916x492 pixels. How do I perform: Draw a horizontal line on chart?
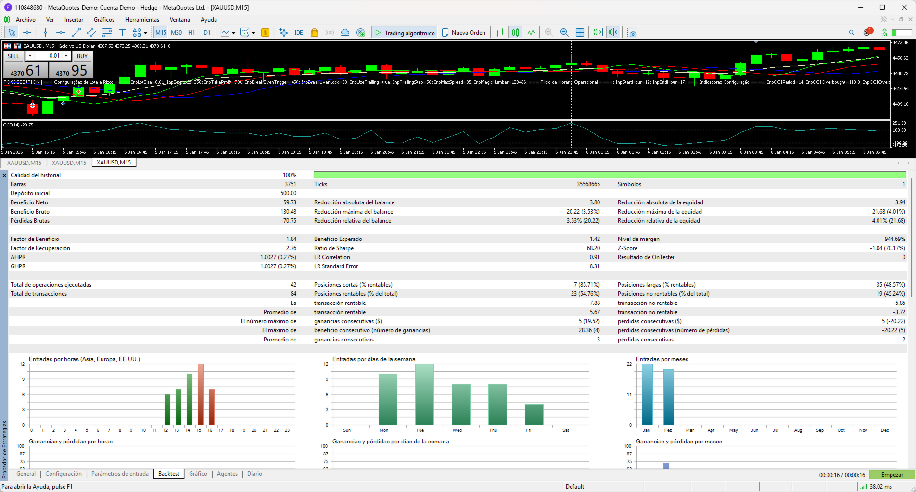61,33
